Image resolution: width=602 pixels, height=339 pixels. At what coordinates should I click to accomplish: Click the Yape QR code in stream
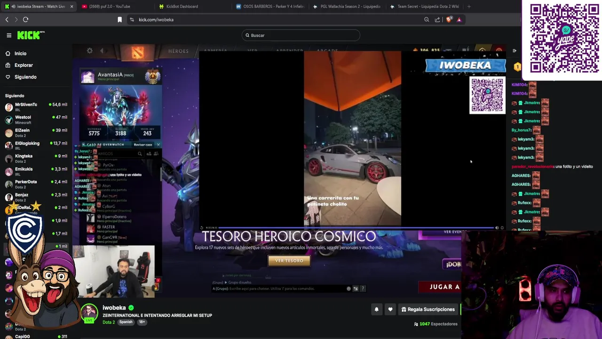pyautogui.click(x=487, y=95)
